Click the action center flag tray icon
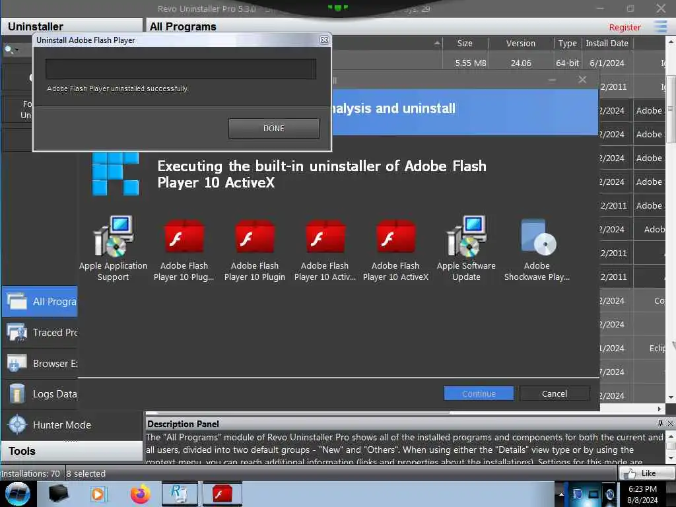 (x=577, y=494)
